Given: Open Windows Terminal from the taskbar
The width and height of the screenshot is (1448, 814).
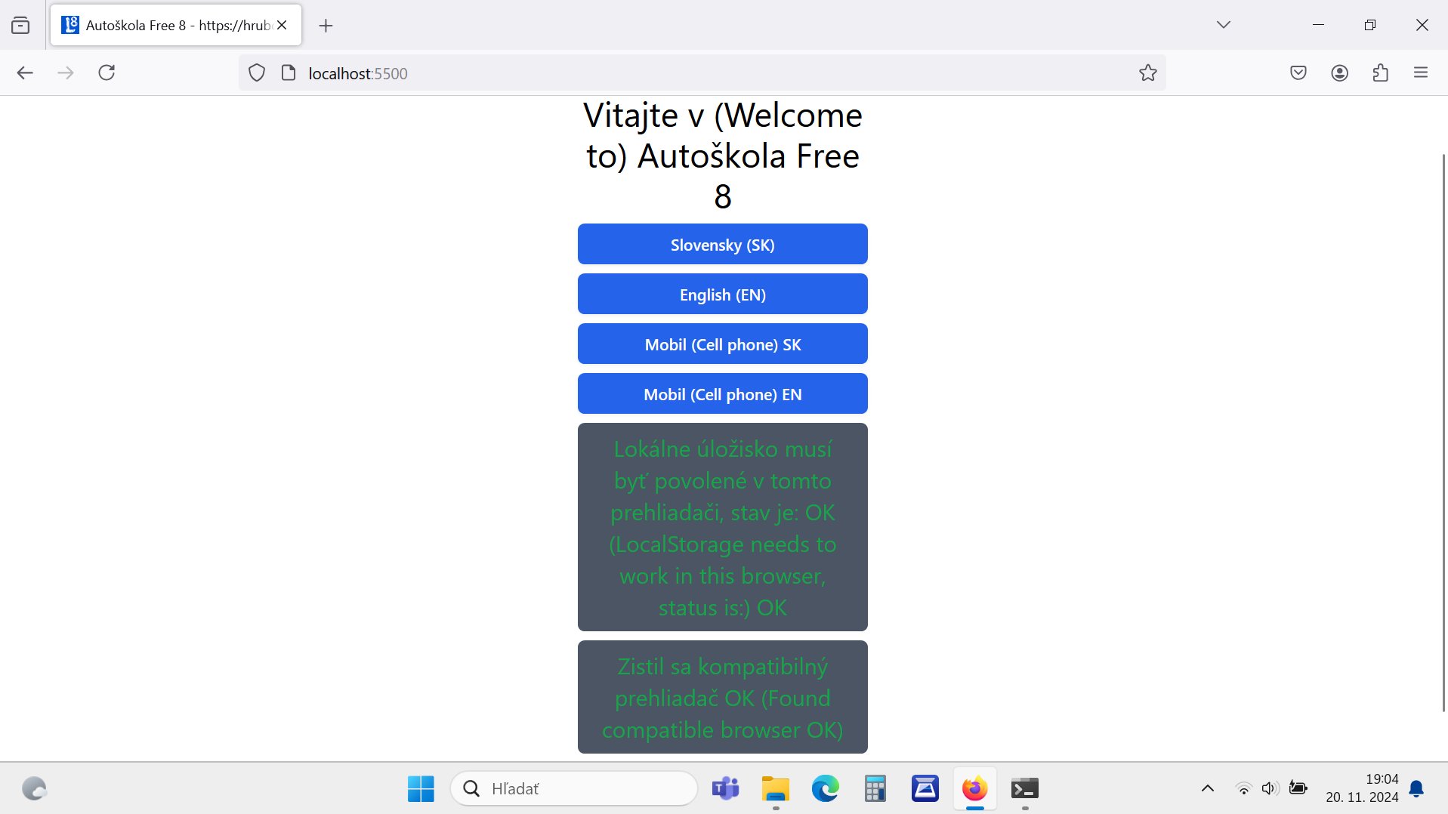Looking at the screenshot, I should [1025, 788].
